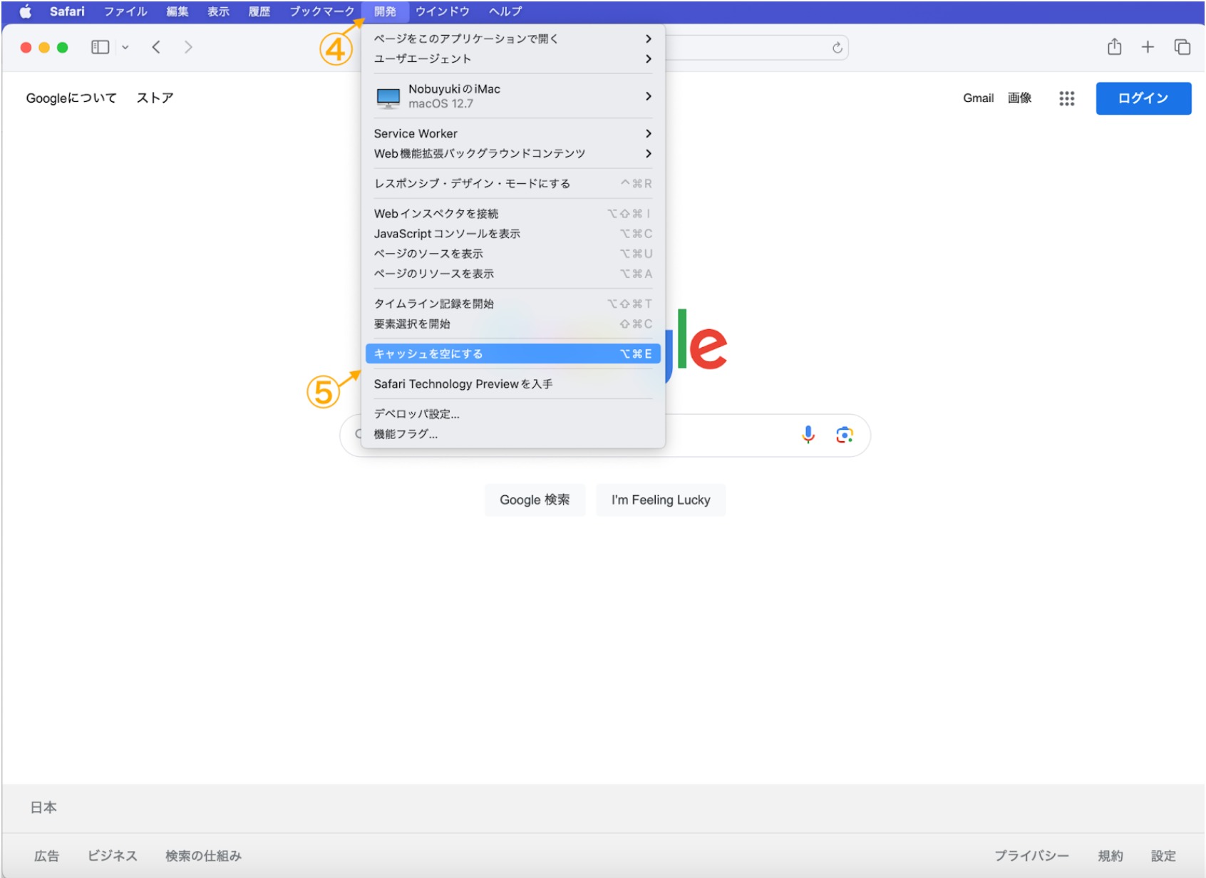Select 要素選択を開始
The image size is (1206, 878).
[513, 324]
